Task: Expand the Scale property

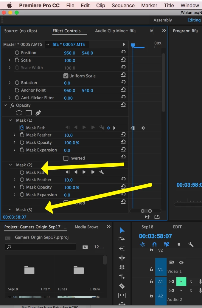Action: point(10,60)
